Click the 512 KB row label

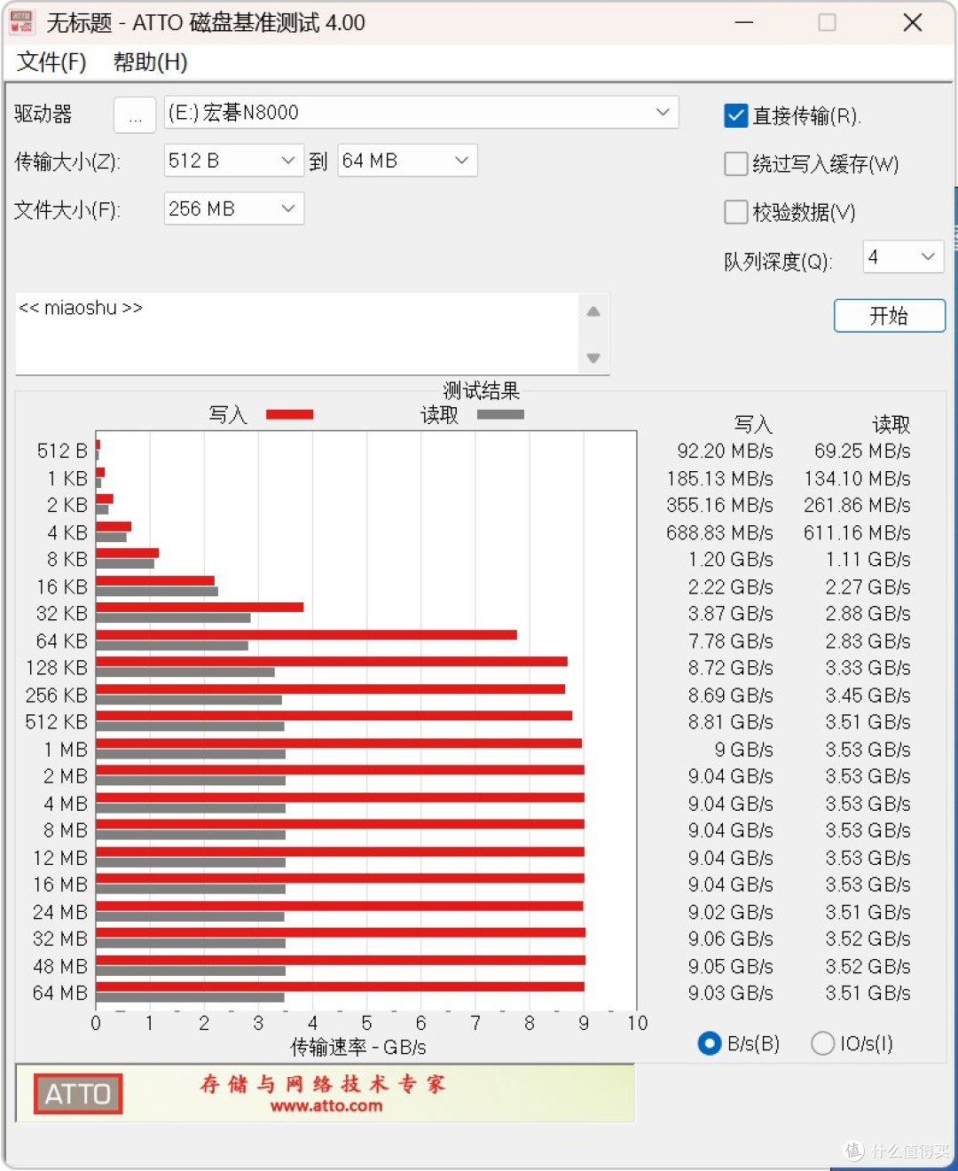tap(56, 722)
